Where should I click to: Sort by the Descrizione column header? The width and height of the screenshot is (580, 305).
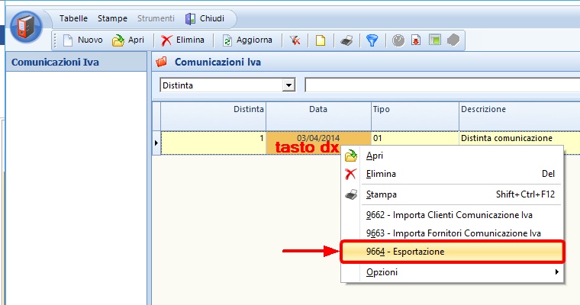520,116
